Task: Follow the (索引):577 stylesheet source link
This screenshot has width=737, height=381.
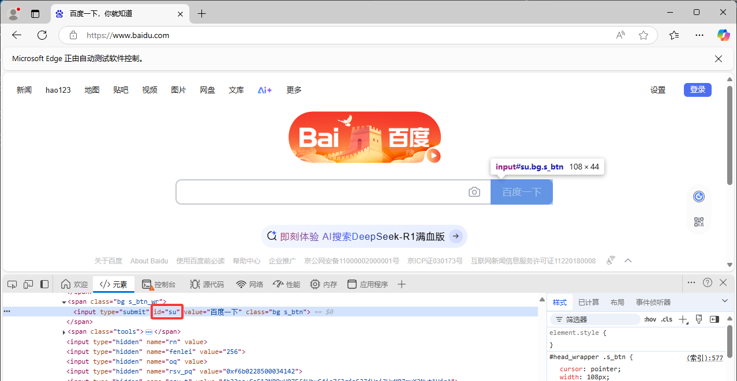Action: coord(705,357)
